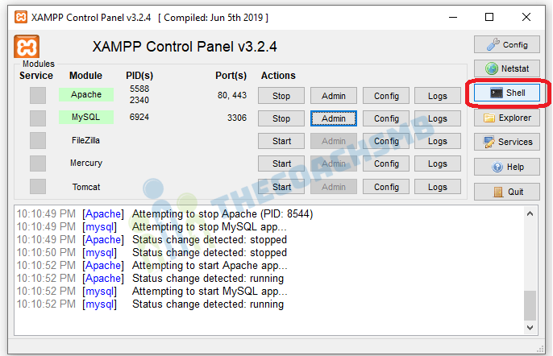553x356 pixels.
Task: Click the log scrollbar thumb
Action: coord(530,305)
